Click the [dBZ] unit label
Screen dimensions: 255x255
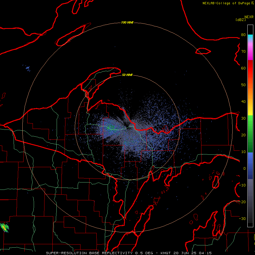coord(241,20)
